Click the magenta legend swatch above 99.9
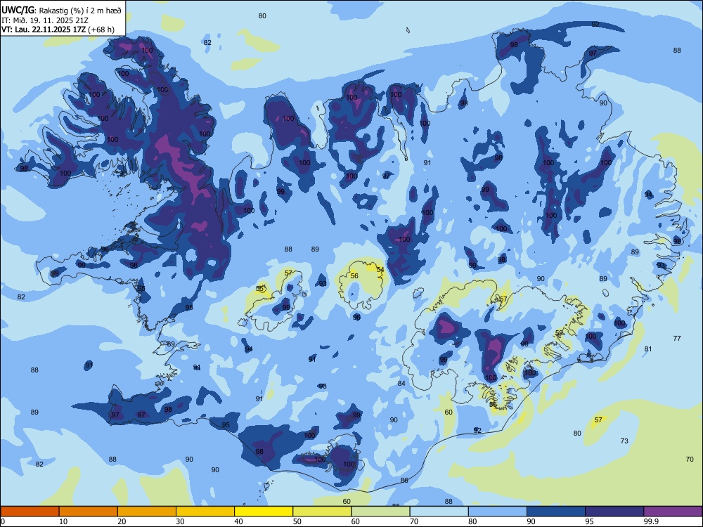The image size is (703, 527). [673, 512]
